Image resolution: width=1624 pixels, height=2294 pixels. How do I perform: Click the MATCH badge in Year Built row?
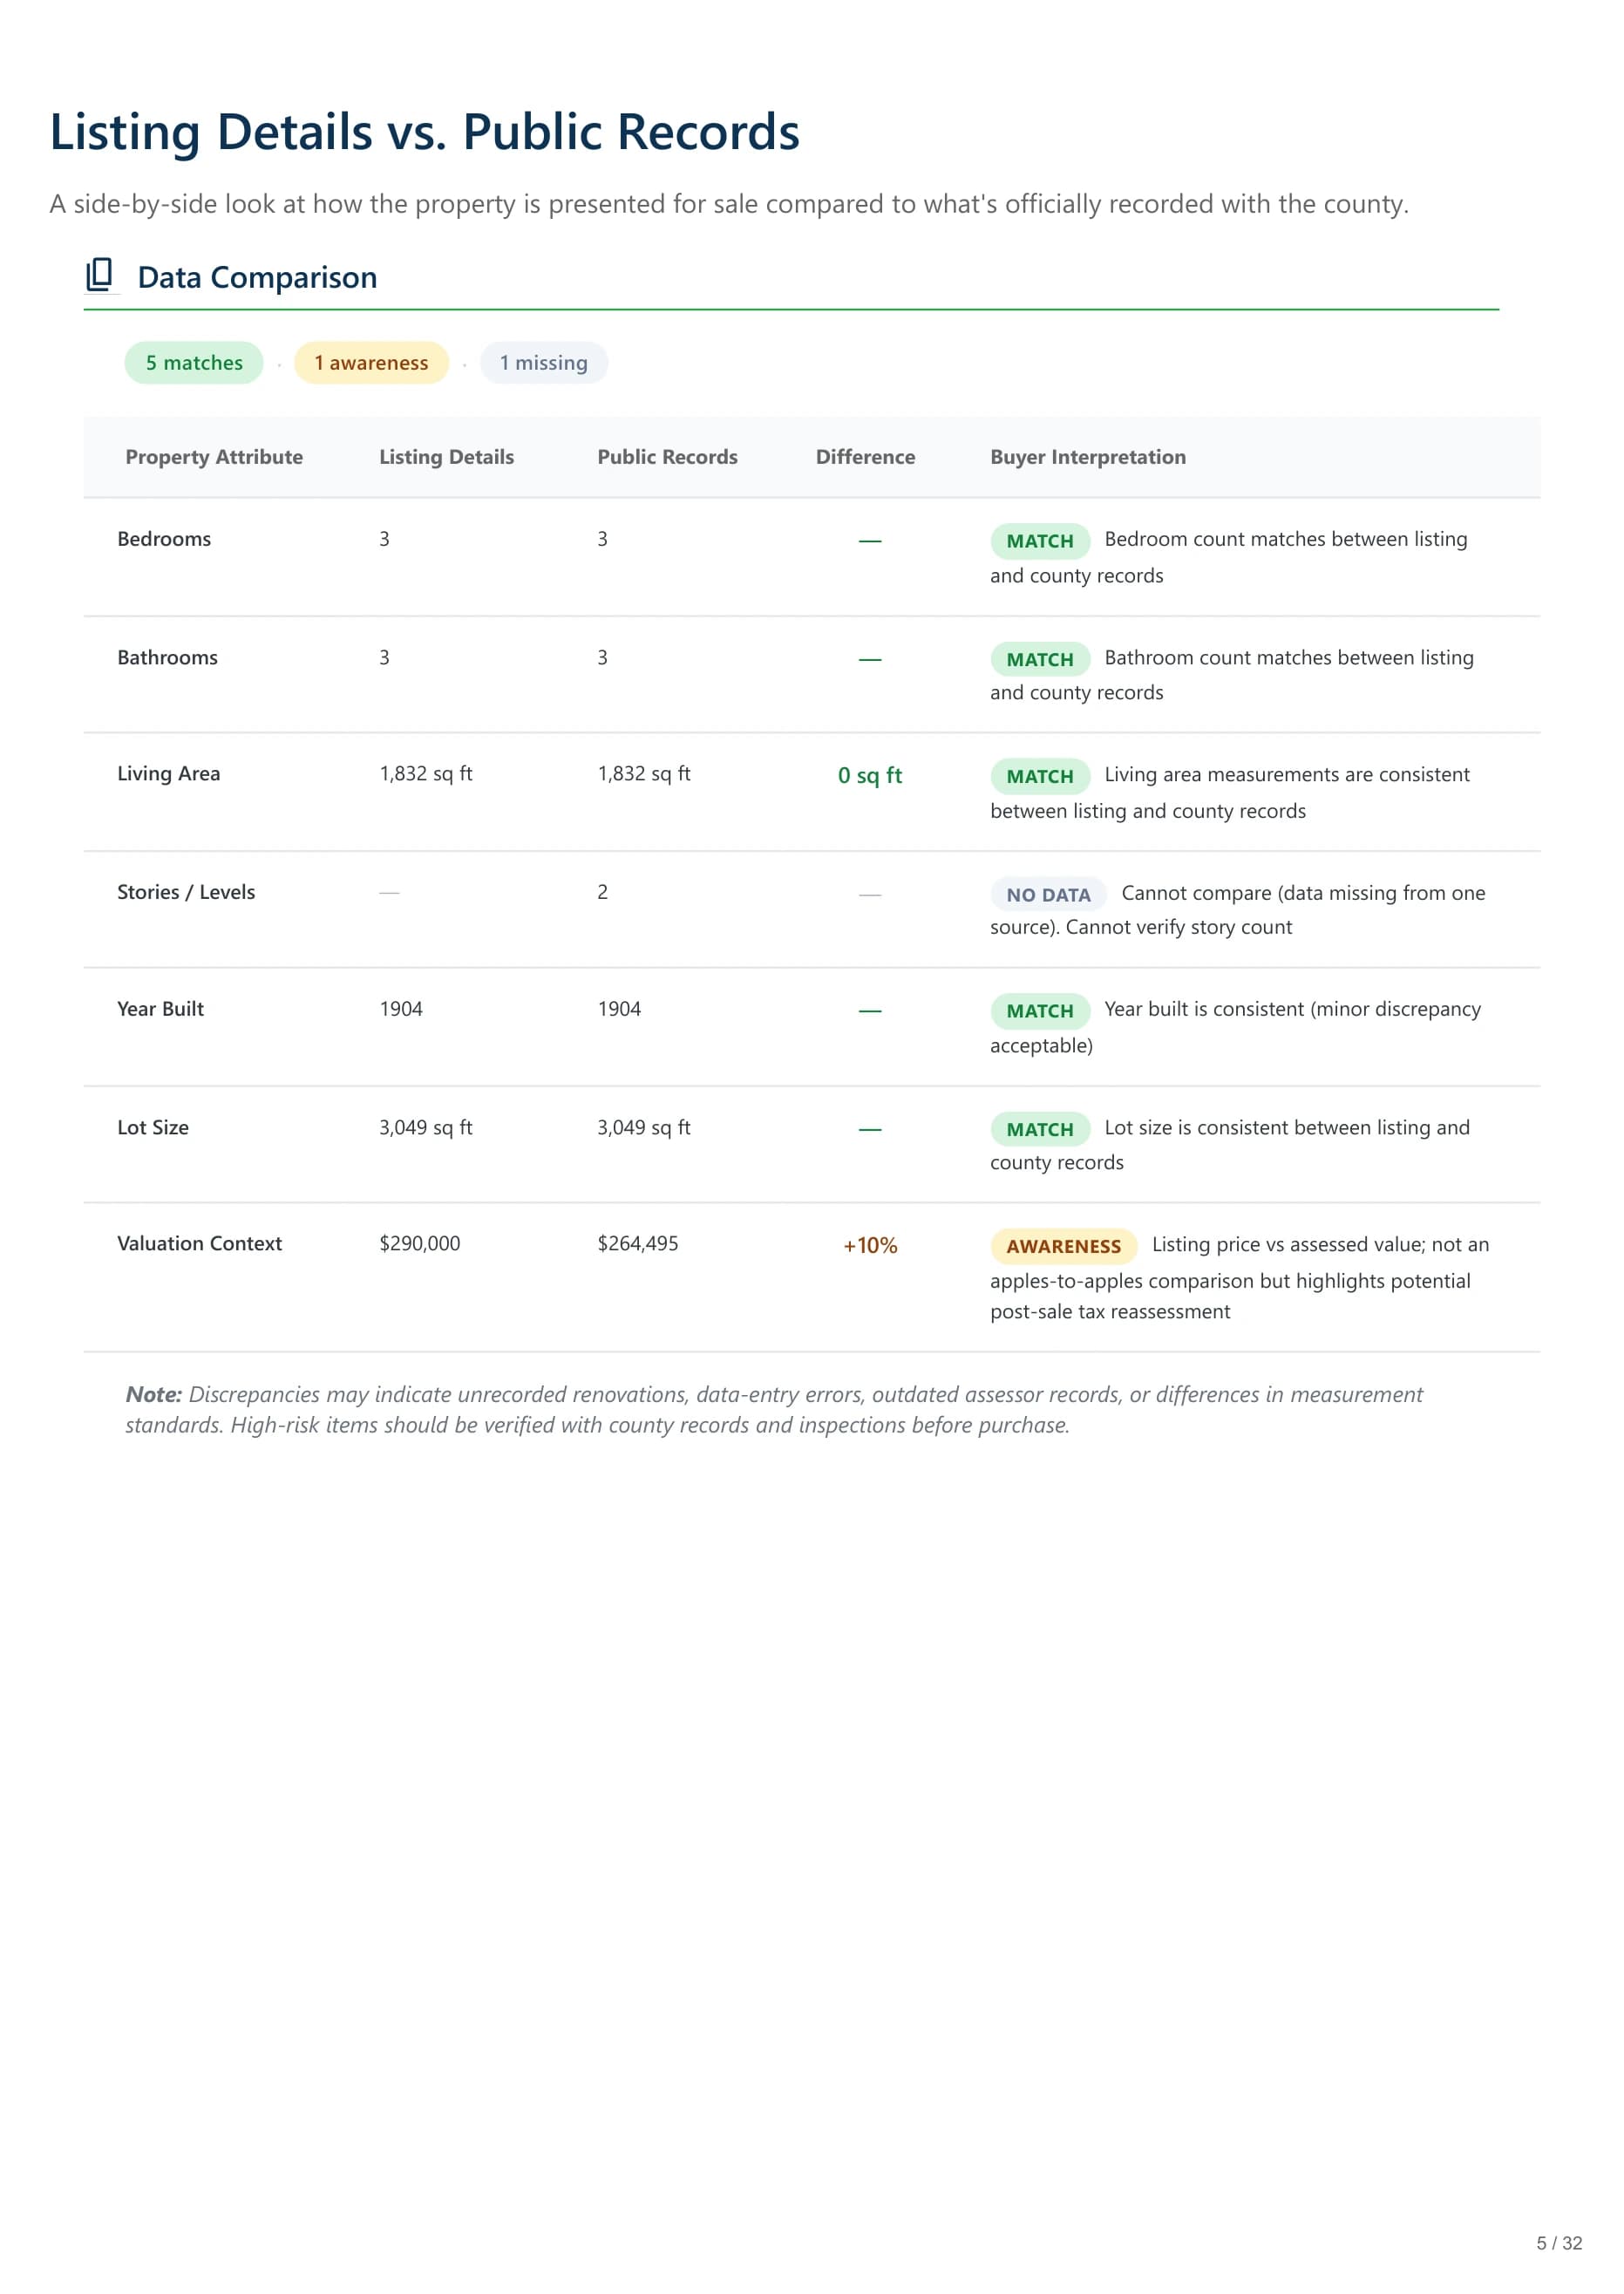tap(1040, 1011)
